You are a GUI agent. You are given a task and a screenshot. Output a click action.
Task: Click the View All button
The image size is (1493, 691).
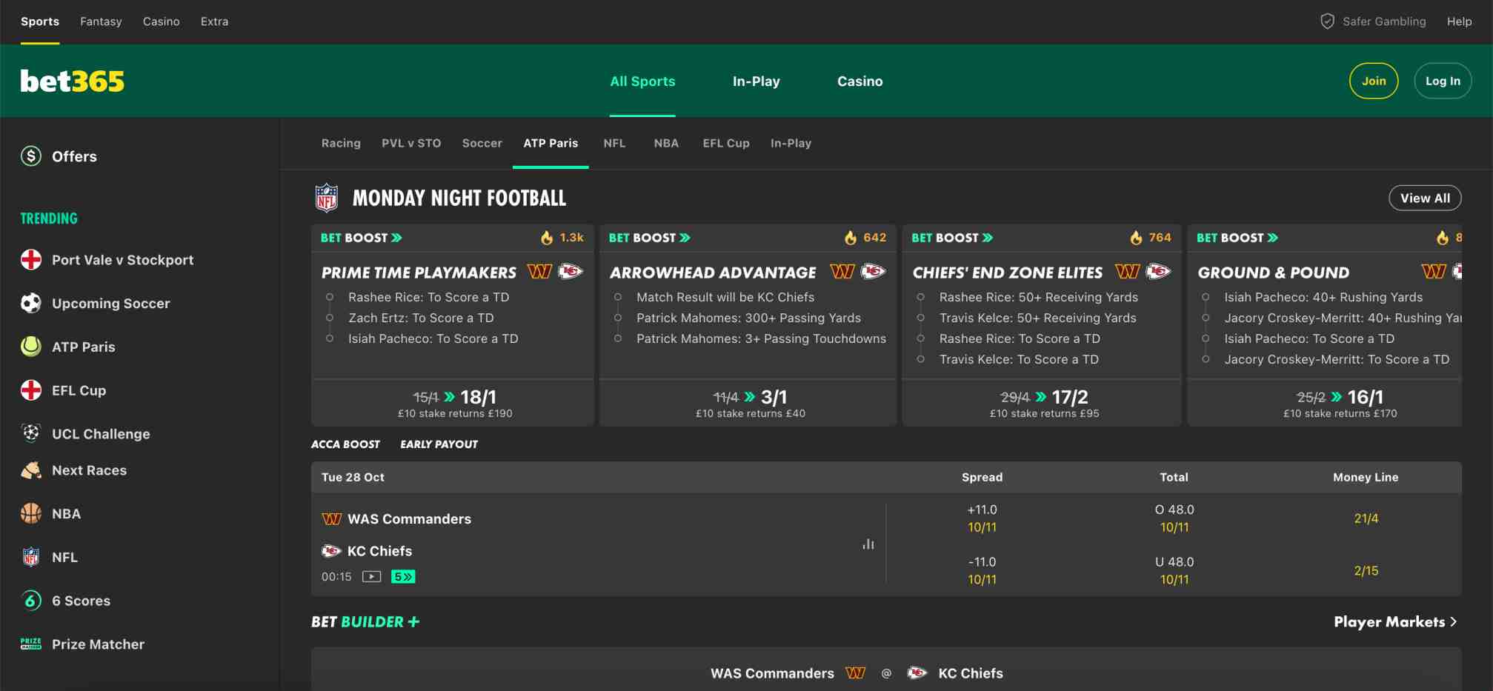click(1424, 198)
